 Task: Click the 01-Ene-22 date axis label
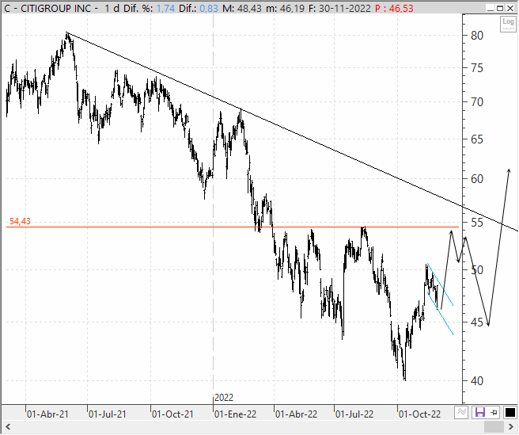click(235, 414)
